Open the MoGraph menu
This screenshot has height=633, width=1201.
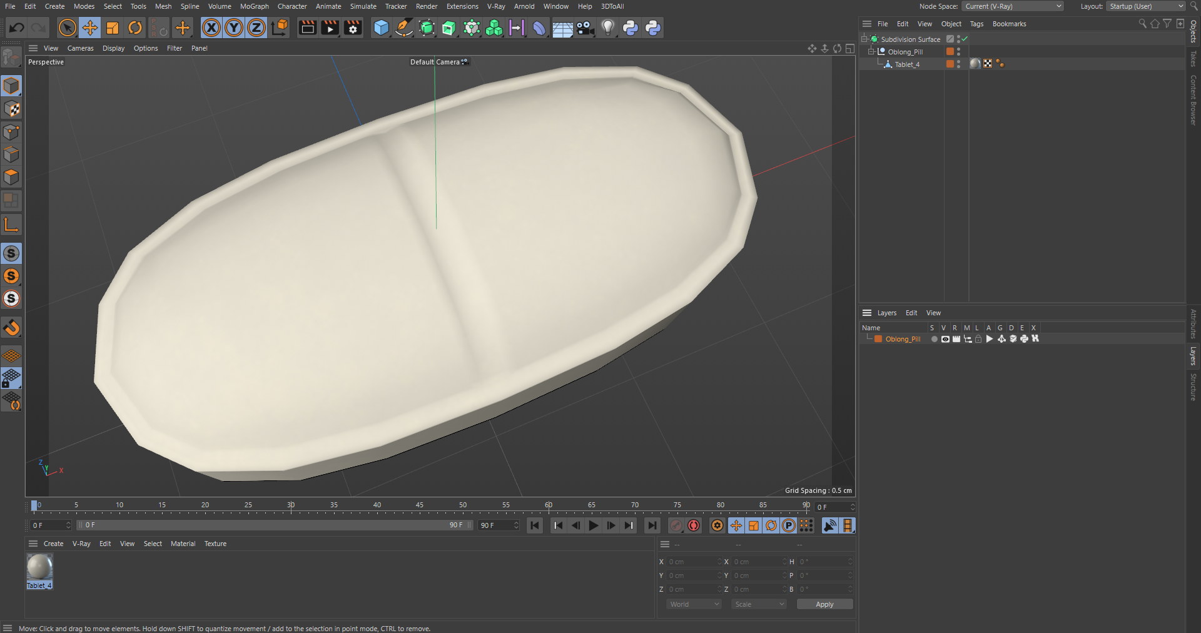pyautogui.click(x=254, y=6)
